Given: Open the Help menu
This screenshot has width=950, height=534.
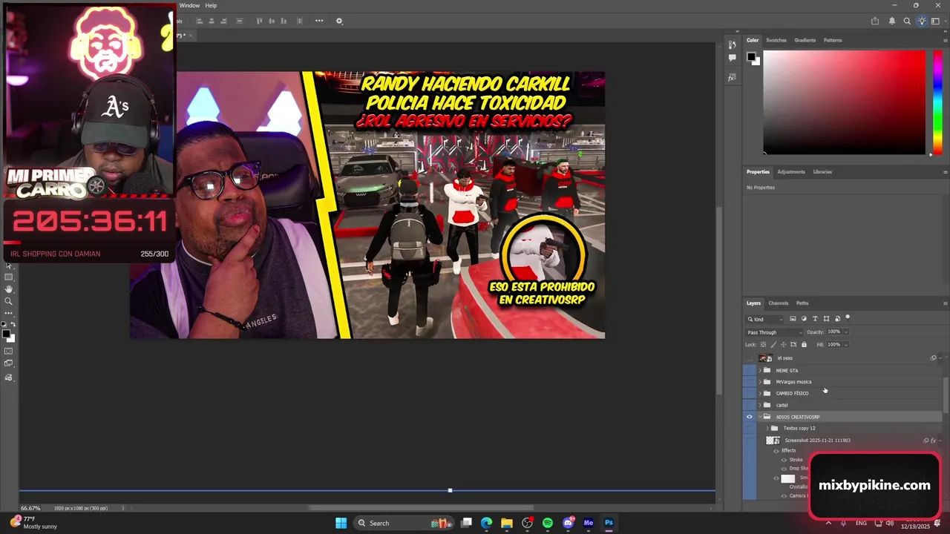Looking at the screenshot, I should (211, 5).
